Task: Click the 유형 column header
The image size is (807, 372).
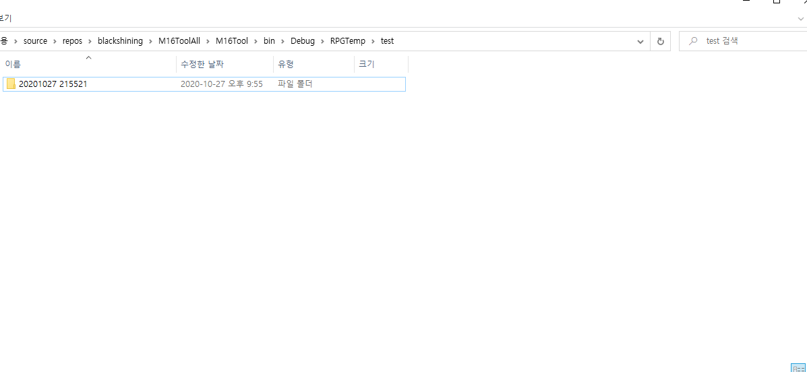Action: [x=286, y=65]
